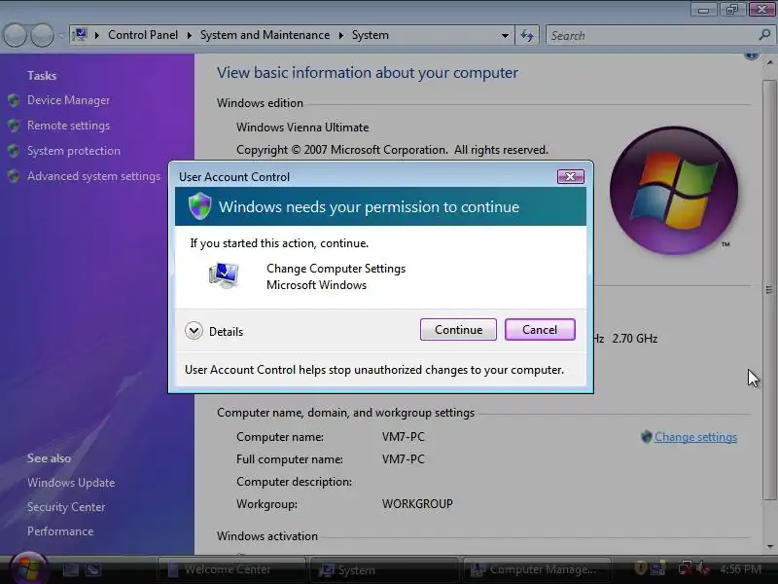Click the 2.70 GHz processor text
Viewport: 778px width, 584px height.
tap(635, 339)
